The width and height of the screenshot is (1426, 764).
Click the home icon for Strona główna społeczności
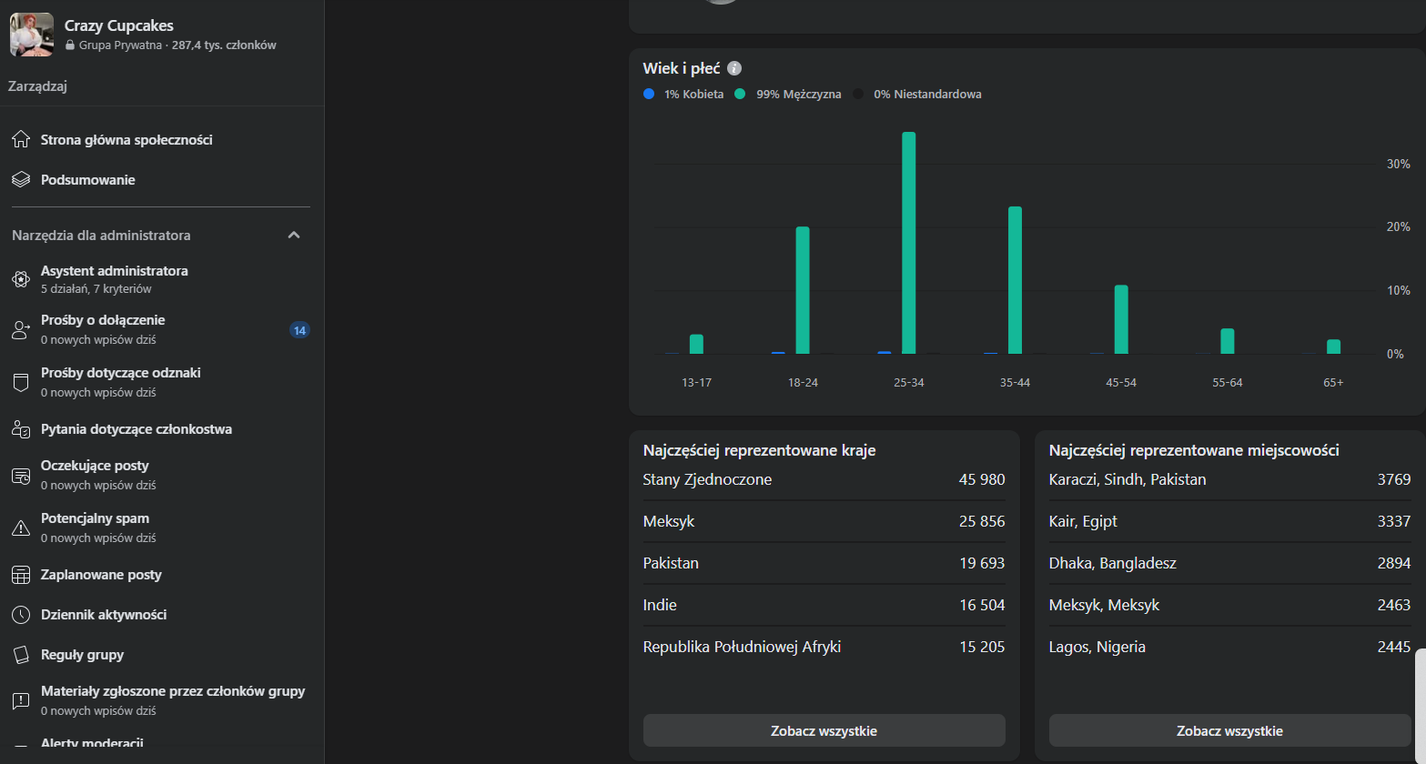21,140
